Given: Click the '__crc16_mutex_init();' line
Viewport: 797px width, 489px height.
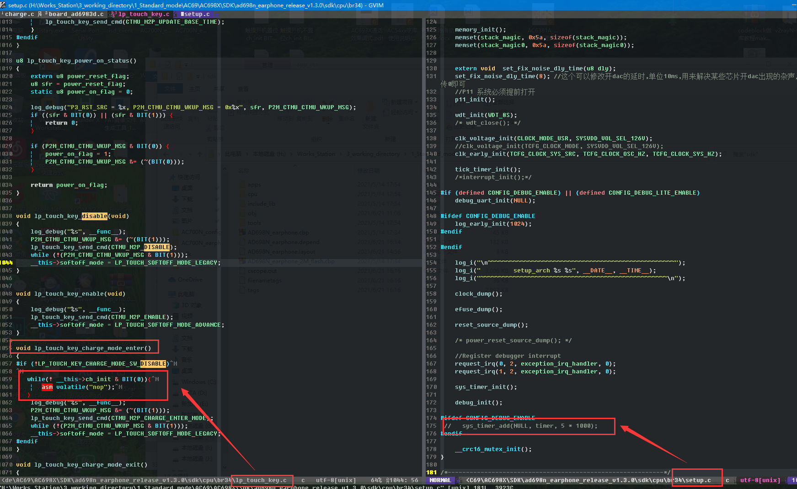Looking at the screenshot, I should [x=493, y=449].
